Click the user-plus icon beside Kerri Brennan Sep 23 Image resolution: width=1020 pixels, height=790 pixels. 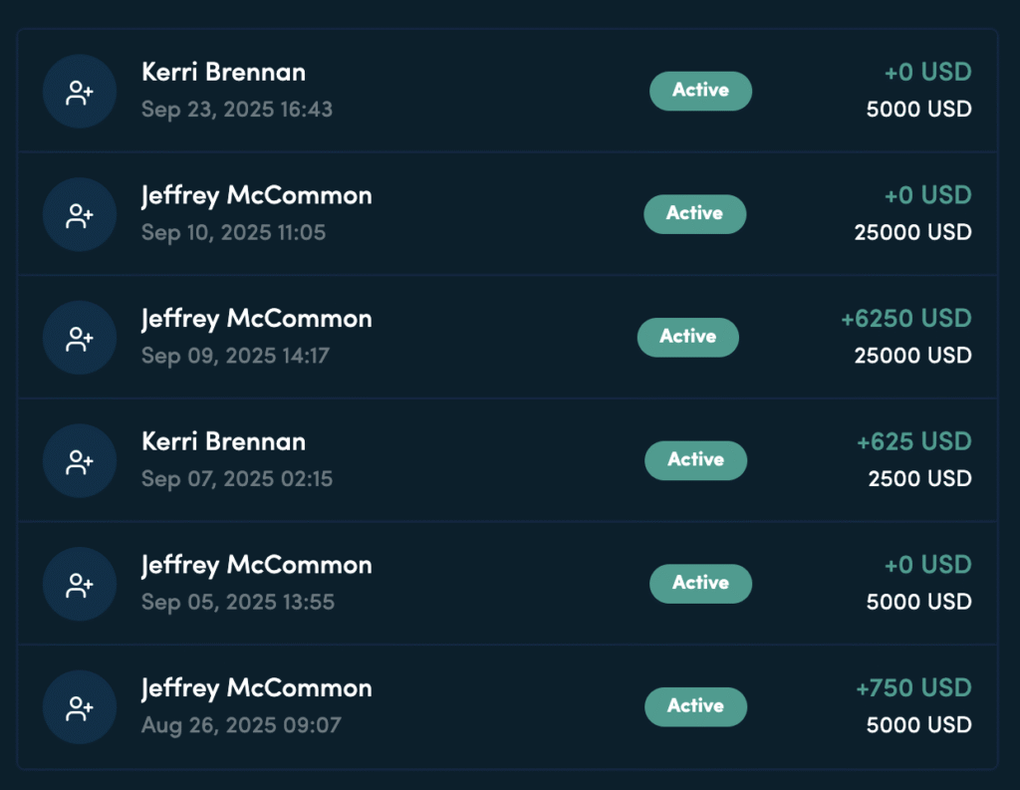click(80, 92)
